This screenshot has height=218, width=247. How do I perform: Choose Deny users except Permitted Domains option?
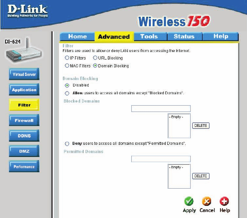[67, 144]
